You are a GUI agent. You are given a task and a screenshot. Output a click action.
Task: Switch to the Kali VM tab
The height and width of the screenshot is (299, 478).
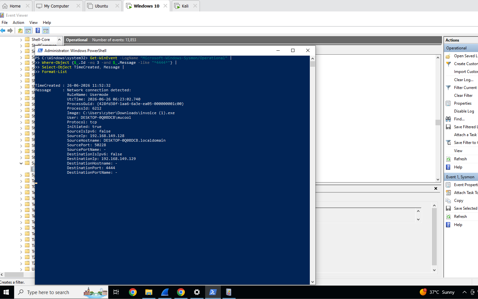click(185, 6)
